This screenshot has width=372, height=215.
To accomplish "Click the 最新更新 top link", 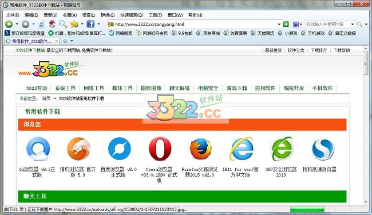I will [273, 50].
